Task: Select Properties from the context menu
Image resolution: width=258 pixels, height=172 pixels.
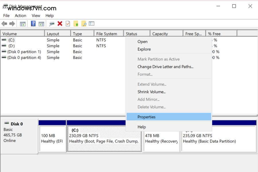Action: click(x=147, y=117)
